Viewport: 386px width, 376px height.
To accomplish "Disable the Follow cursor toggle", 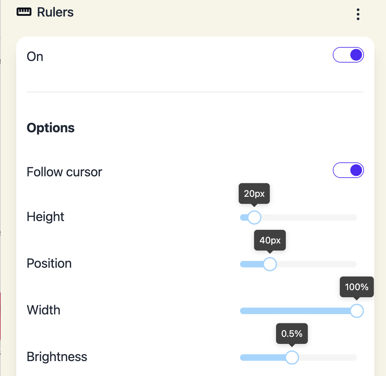I will (348, 170).
